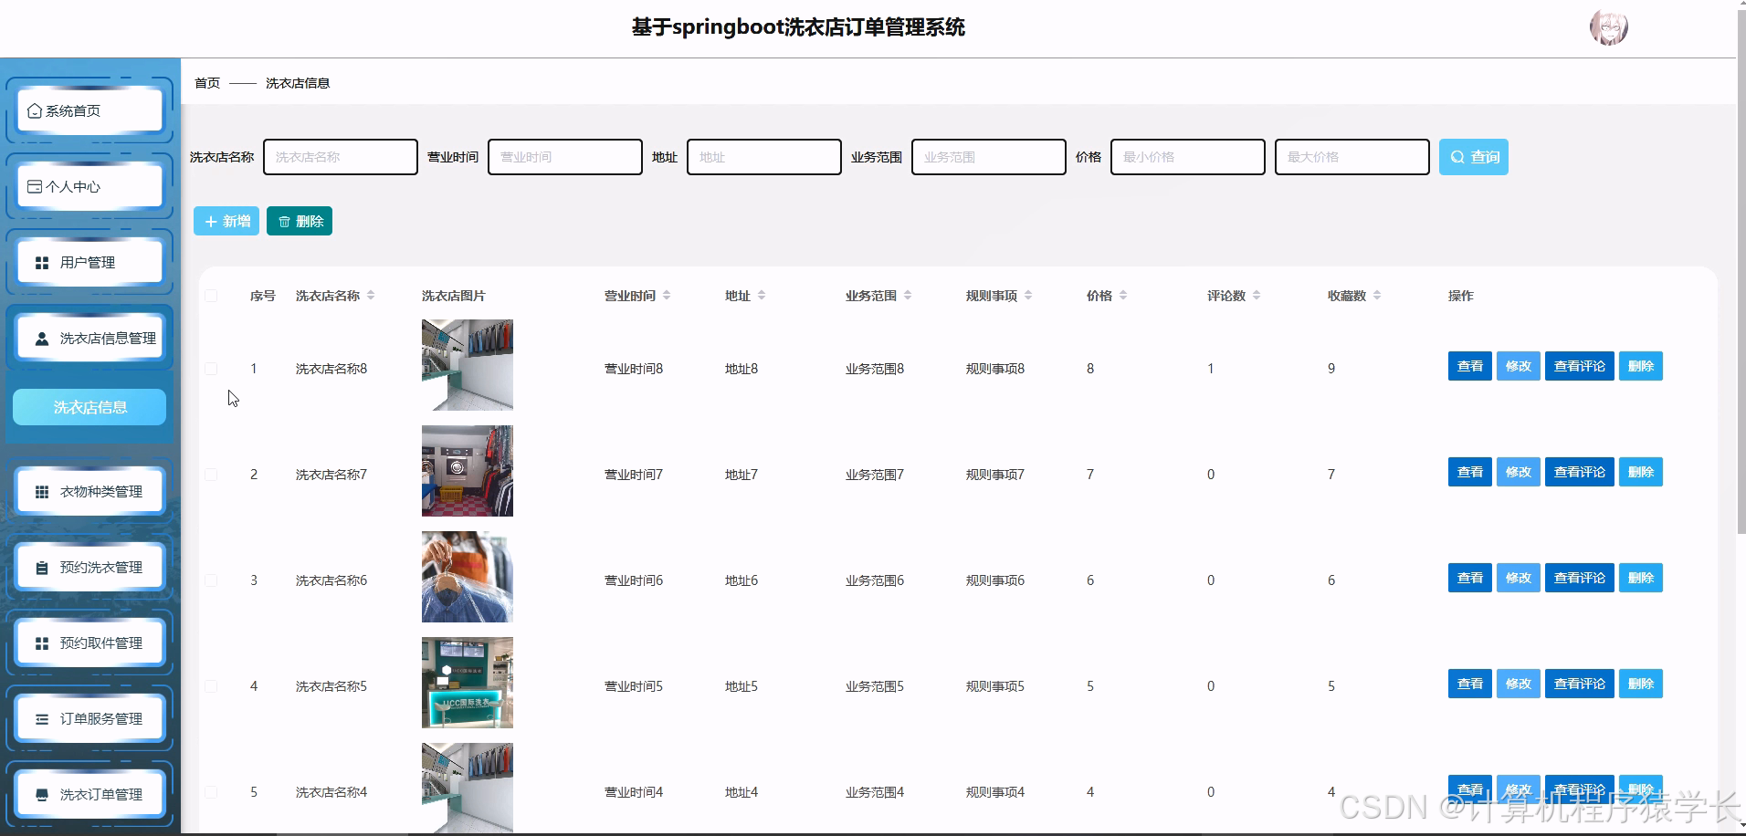
Task: Tick the checkbox for row 洗衣店名称8
Action: point(211,369)
